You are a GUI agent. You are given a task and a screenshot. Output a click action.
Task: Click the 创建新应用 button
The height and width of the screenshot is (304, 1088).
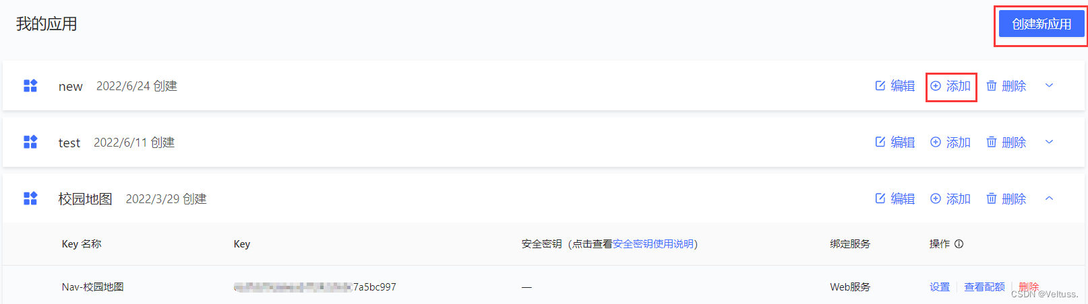click(x=1041, y=24)
